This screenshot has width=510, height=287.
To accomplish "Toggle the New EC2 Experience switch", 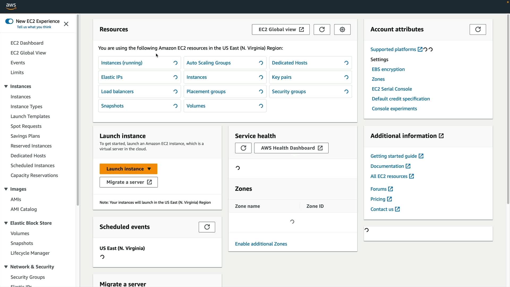I will pyautogui.click(x=9, y=21).
